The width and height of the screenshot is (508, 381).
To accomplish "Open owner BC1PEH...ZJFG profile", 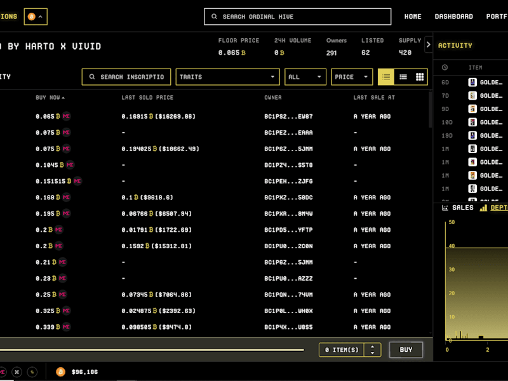I will pyautogui.click(x=288, y=181).
